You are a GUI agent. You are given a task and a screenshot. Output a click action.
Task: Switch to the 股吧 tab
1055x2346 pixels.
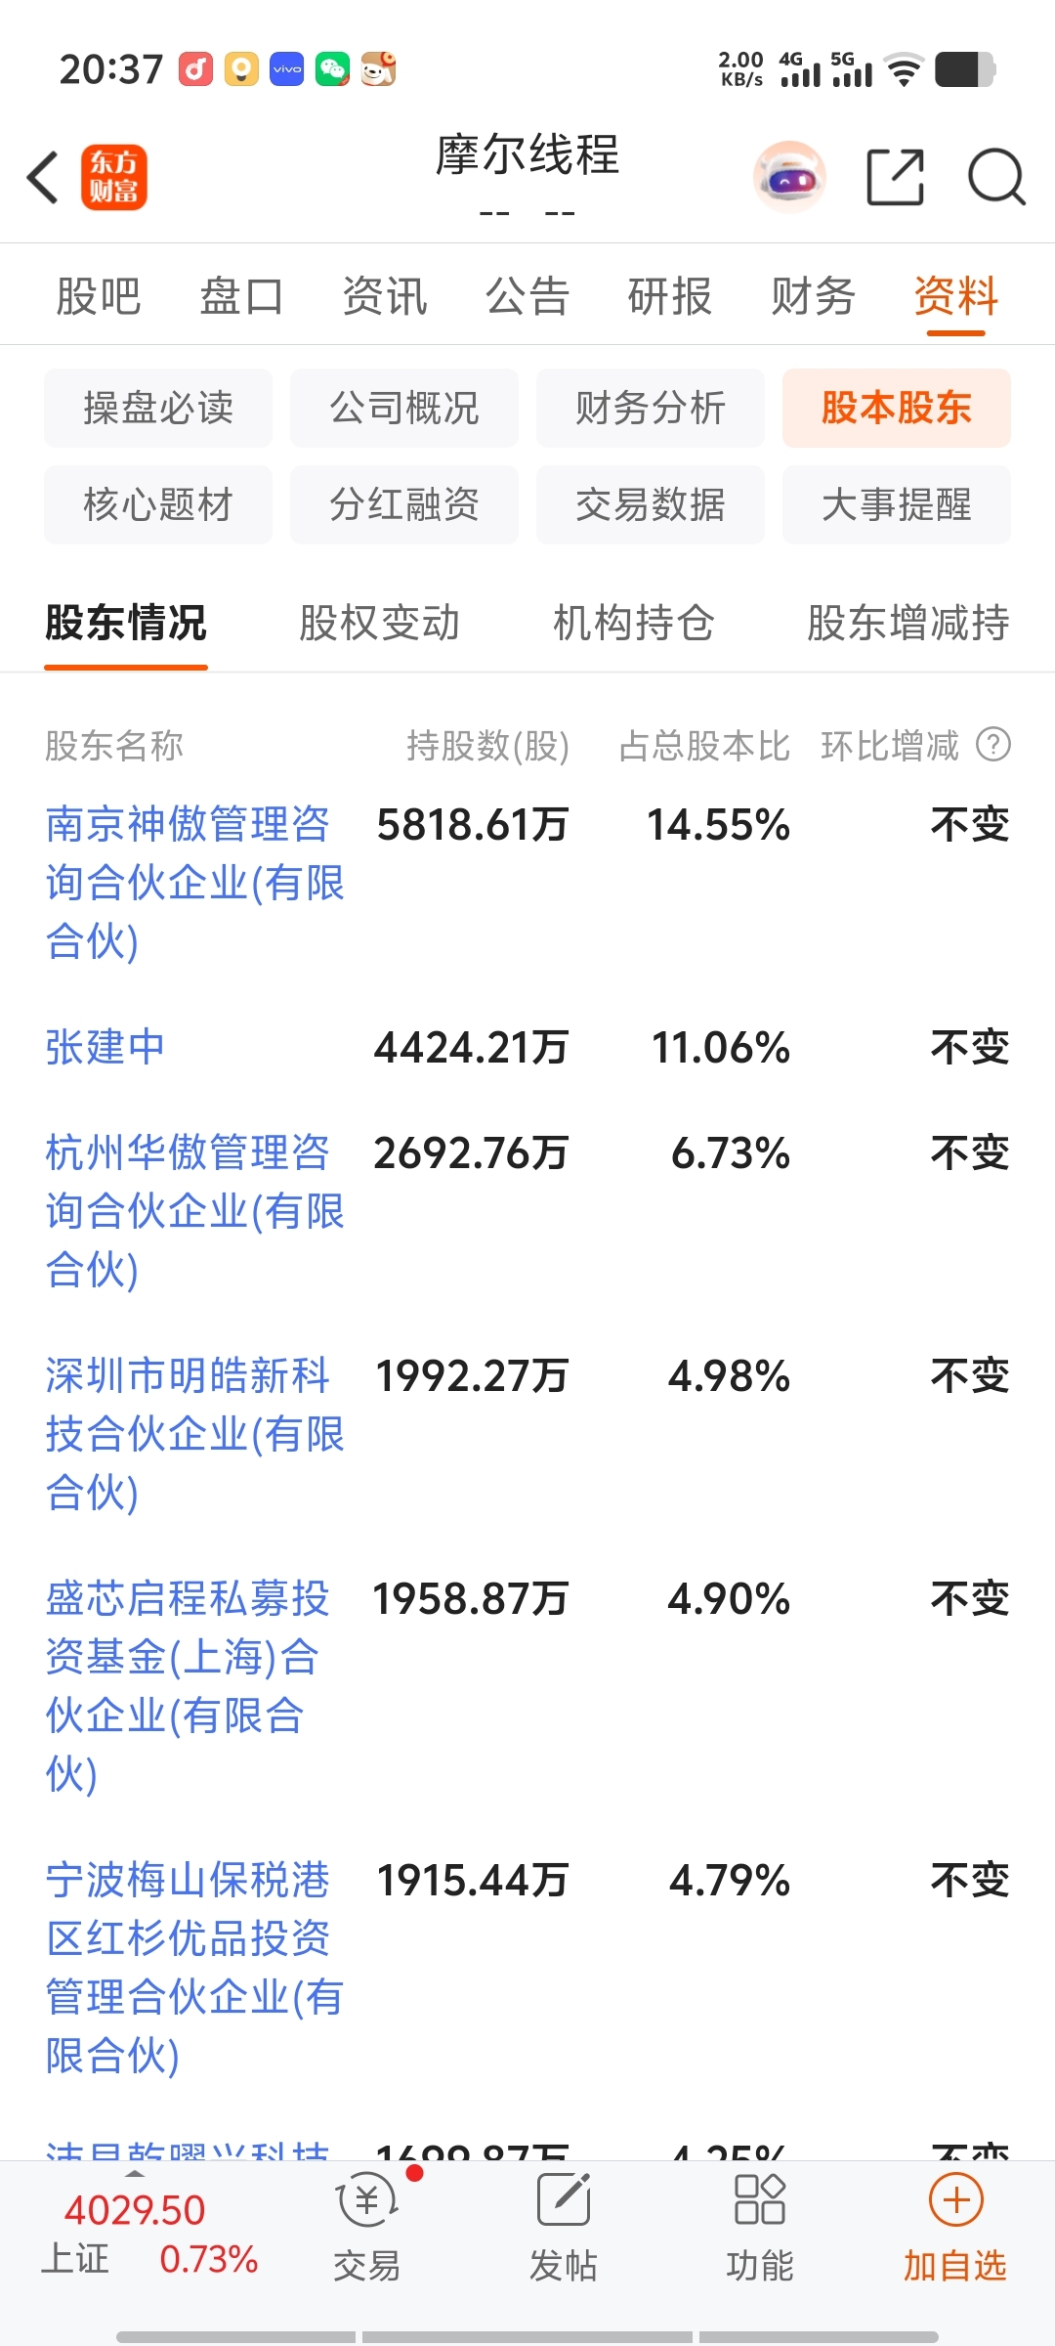(x=99, y=296)
